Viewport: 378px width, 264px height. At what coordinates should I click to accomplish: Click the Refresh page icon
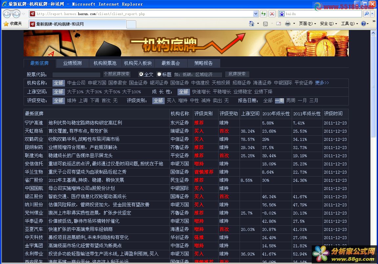pyautogui.click(x=263, y=14)
